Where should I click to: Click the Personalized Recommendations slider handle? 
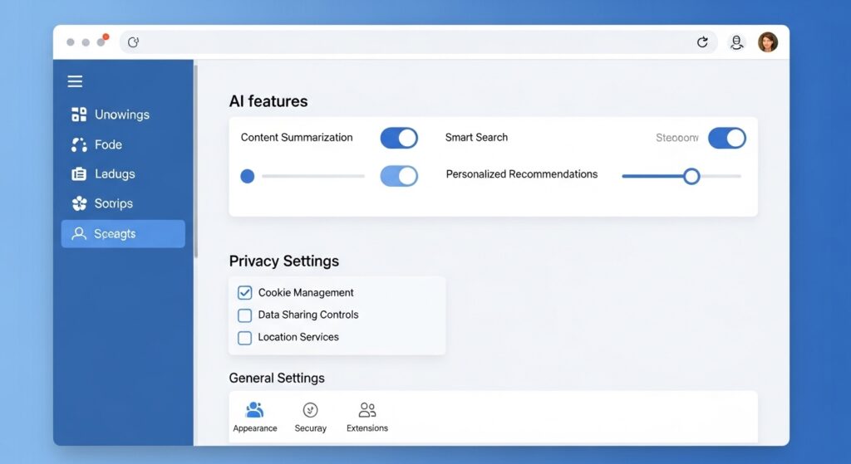pos(691,176)
